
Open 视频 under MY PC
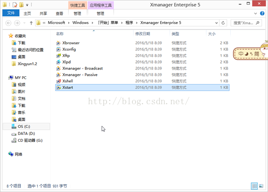point(22,84)
